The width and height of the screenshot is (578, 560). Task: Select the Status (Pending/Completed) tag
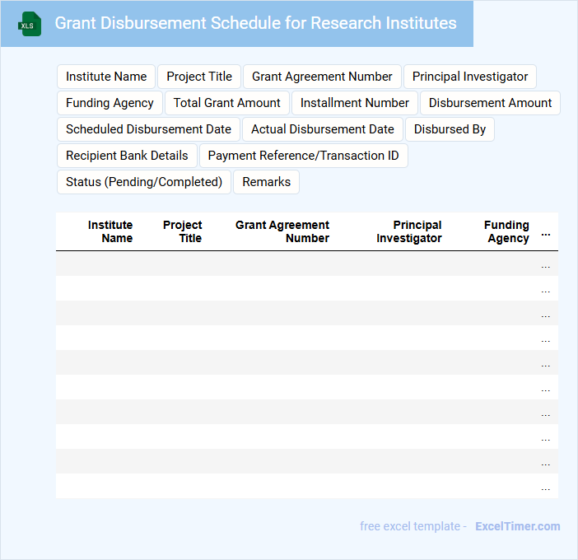point(144,182)
